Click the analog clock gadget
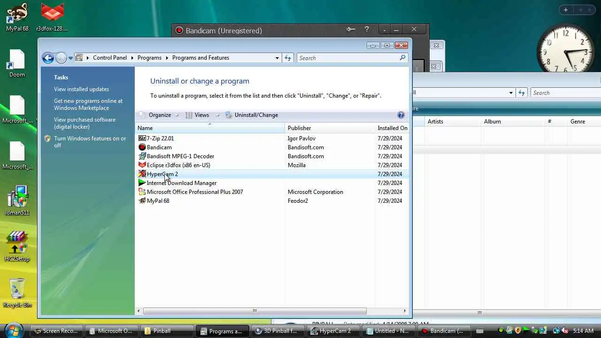601x338 pixels. point(566,51)
